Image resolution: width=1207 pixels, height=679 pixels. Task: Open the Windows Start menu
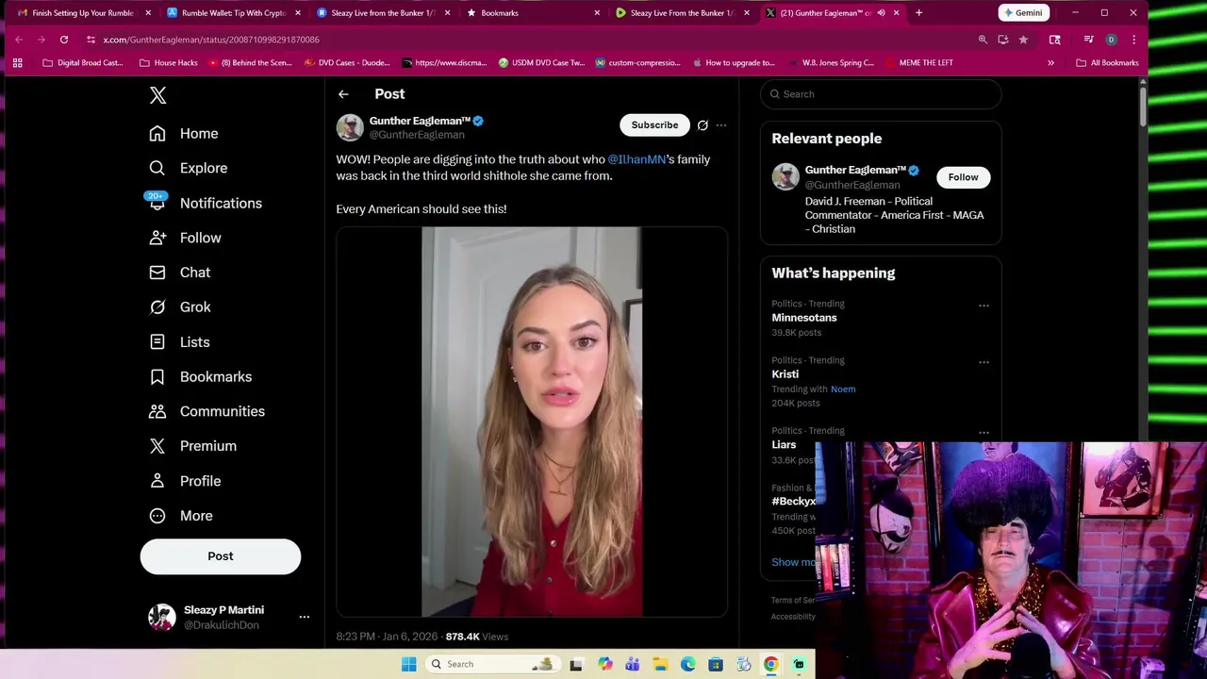408,664
